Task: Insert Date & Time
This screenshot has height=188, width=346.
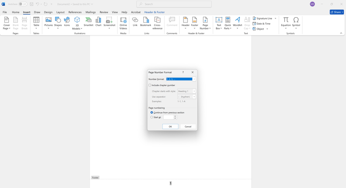Action: (262, 24)
